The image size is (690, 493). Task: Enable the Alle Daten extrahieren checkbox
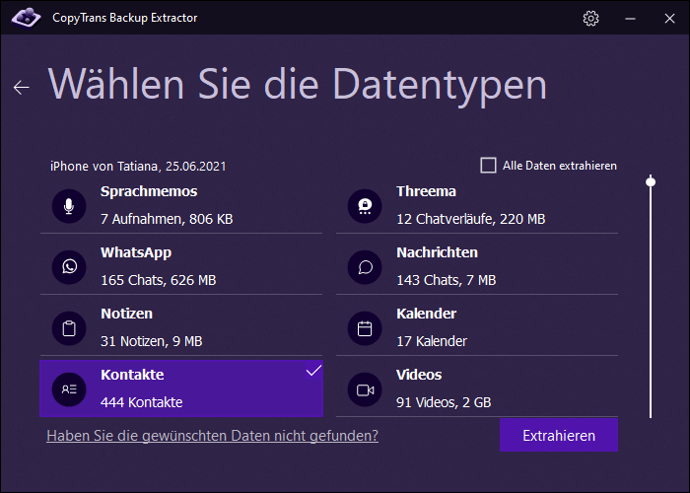[488, 166]
